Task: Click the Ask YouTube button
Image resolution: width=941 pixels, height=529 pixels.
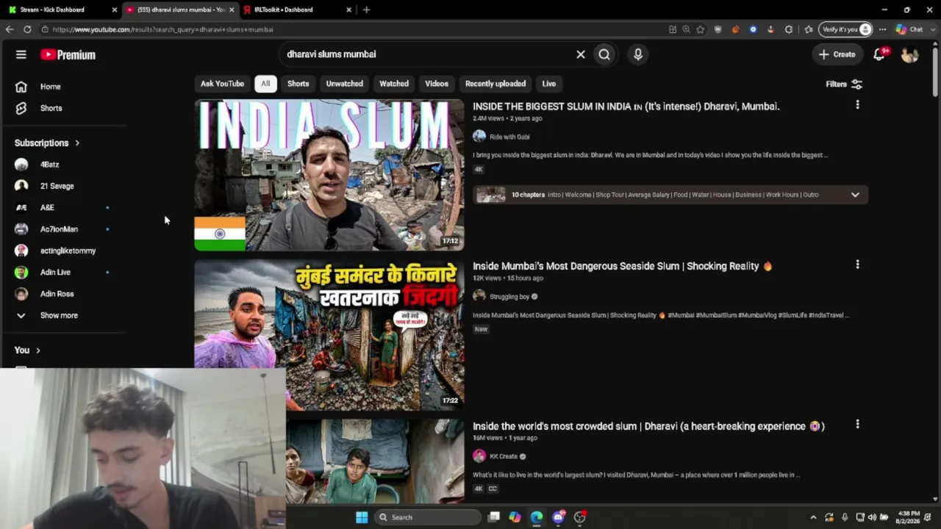Action: pos(222,84)
